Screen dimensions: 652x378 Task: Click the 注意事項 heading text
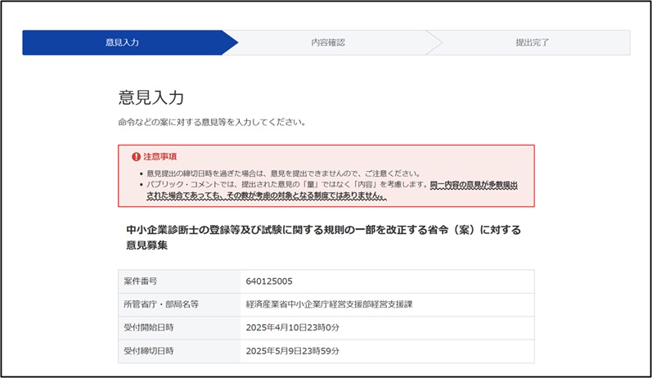pos(160,157)
